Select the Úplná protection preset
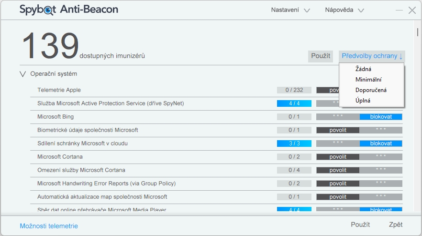Screen dimensions: 422x236 click(363, 101)
